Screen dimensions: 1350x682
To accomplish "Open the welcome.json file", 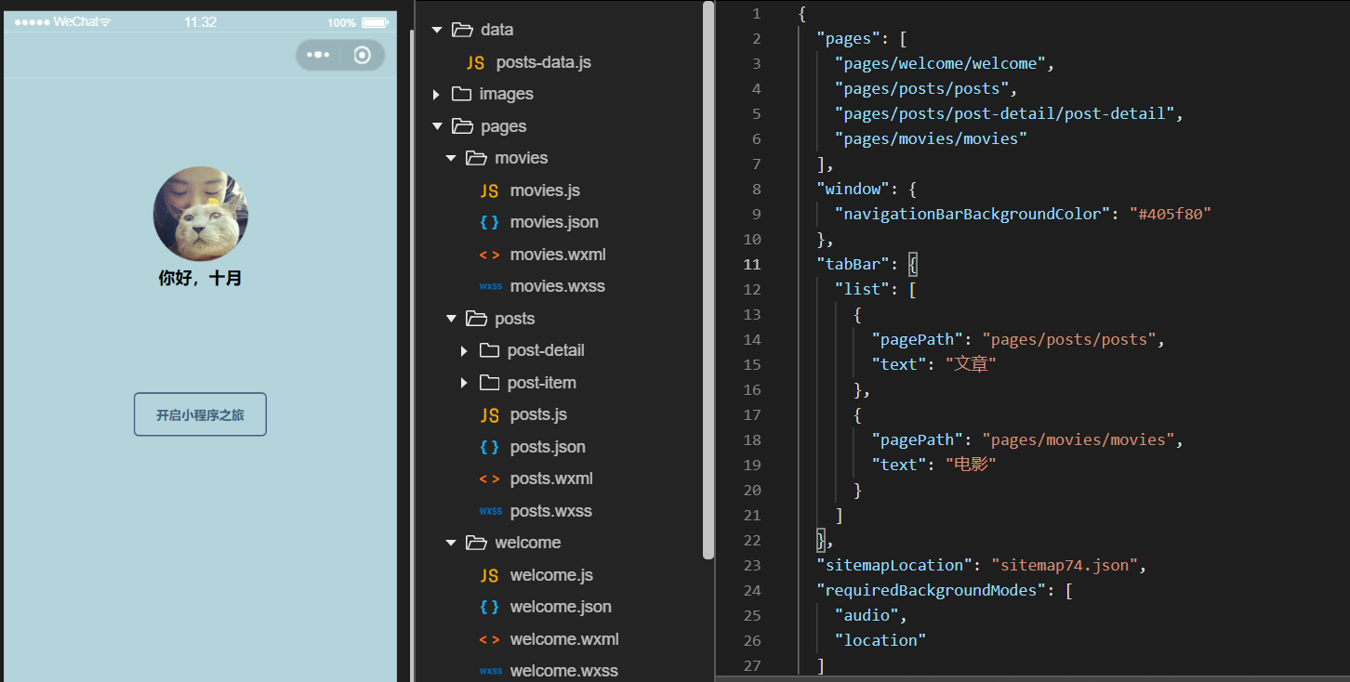I will (561, 607).
